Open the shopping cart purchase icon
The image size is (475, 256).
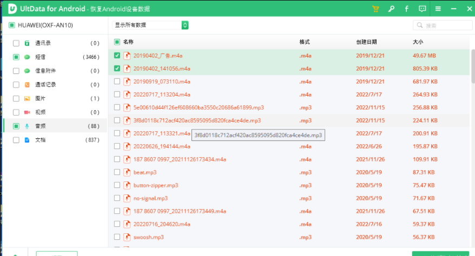pyautogui.click(x=375, y=9)
